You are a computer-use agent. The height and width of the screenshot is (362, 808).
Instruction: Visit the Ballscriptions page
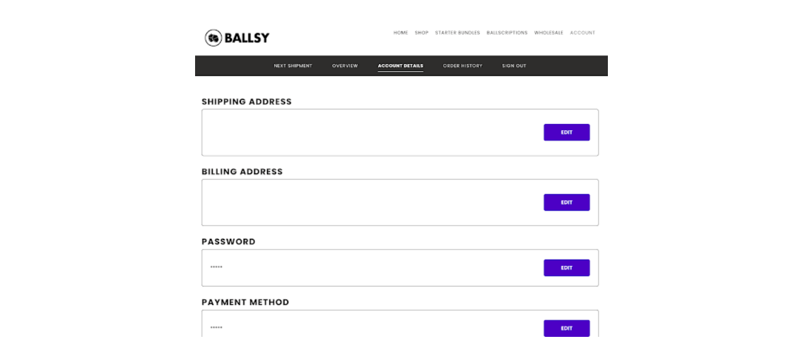(x=507, y=33)
